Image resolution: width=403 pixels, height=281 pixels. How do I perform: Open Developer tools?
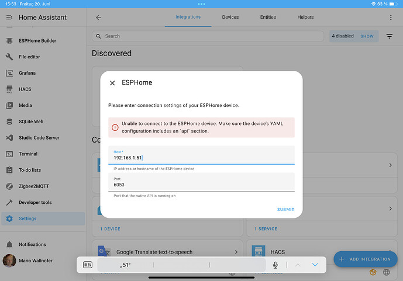click(x=35, y=202)
